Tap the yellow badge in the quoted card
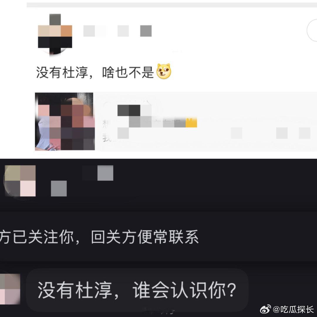This screenshot has width=317, height=317. 191,122
